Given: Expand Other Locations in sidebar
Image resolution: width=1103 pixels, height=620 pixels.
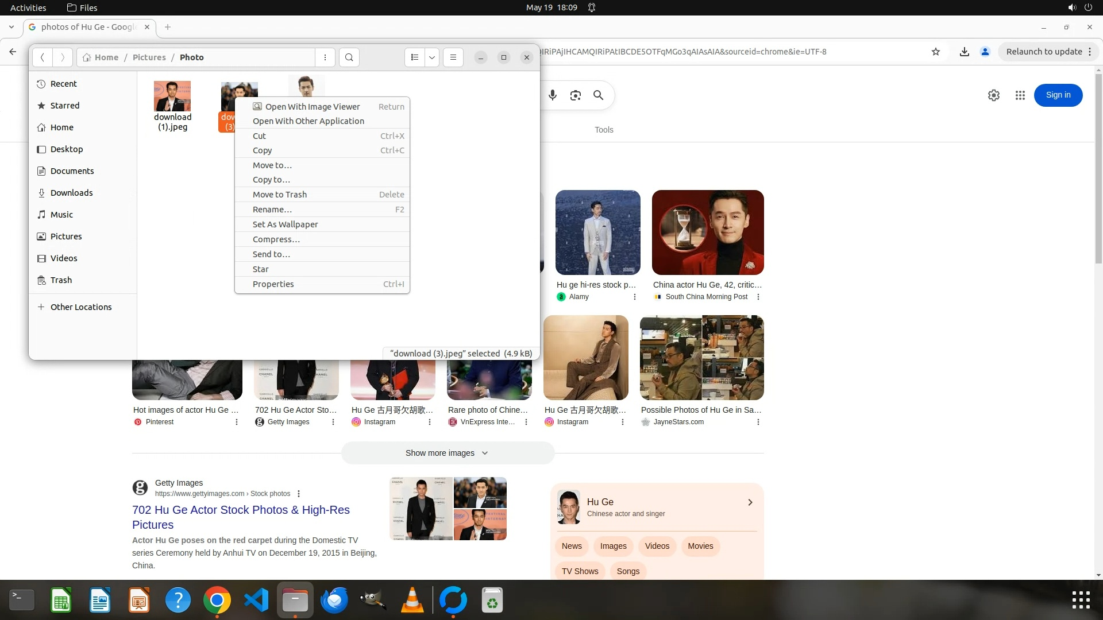Looking at the screenshot, I should pyautogui.click(x=80, y=307).
